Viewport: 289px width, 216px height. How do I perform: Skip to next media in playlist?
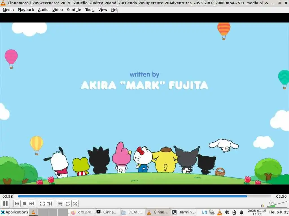tap(32, 204)
